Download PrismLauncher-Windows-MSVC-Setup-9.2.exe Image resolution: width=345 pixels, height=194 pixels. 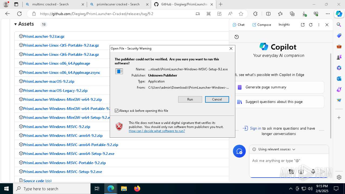(x=63, y=172)
